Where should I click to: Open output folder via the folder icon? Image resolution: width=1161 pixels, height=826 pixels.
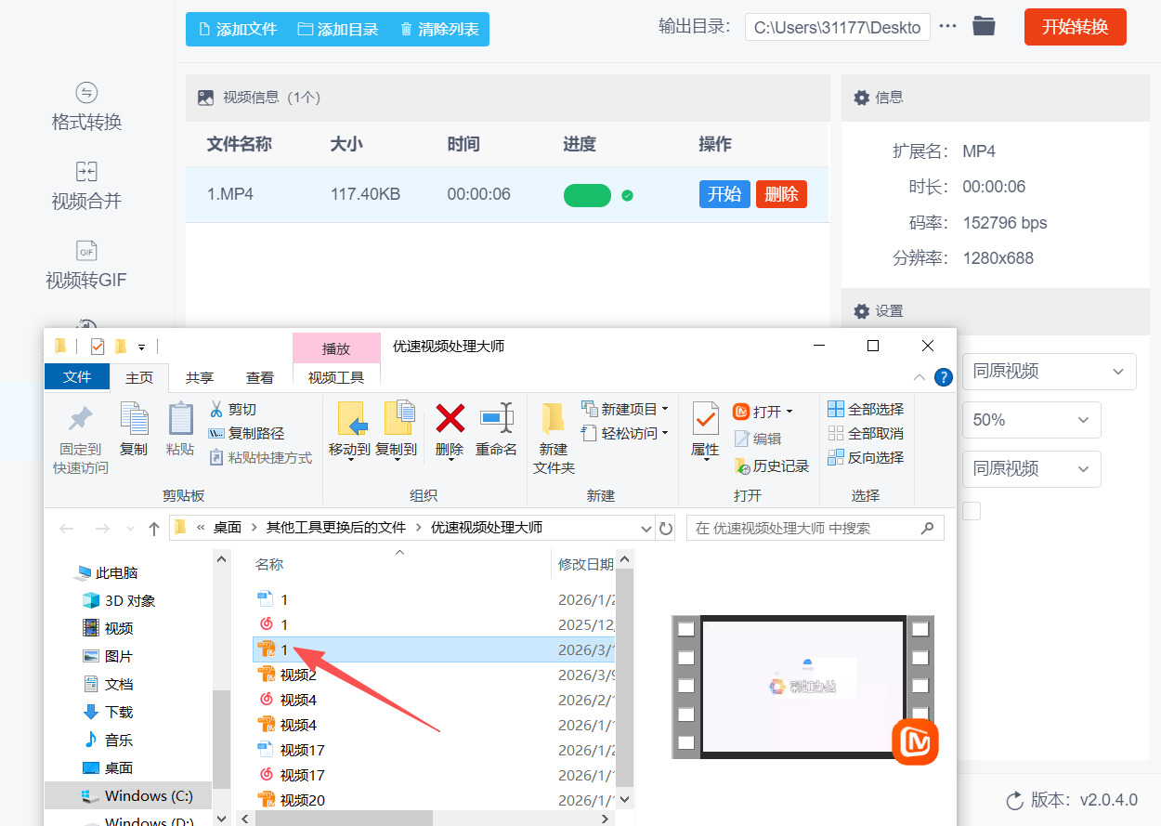pyautogui.click(x=984, y=26)
